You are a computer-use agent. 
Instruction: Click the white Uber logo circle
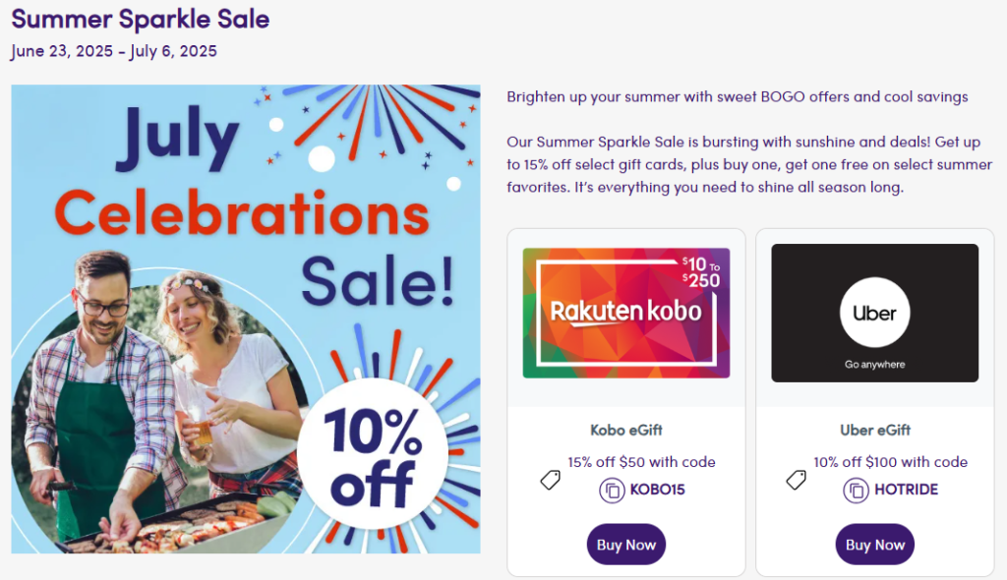[874, 314]
